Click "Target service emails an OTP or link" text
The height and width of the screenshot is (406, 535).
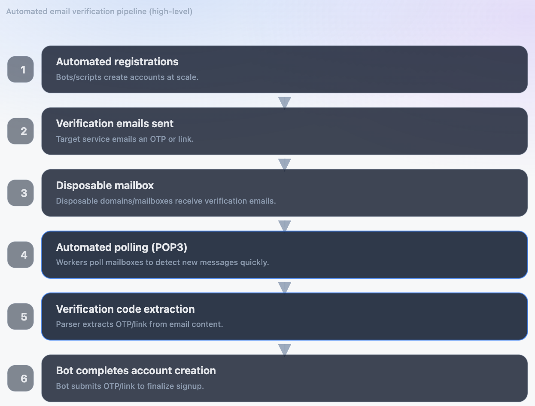coord(125,140)
